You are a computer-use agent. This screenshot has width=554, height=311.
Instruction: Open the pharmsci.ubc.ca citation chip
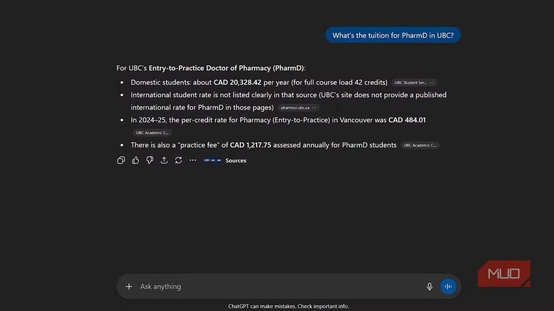[x=298, y=108]
